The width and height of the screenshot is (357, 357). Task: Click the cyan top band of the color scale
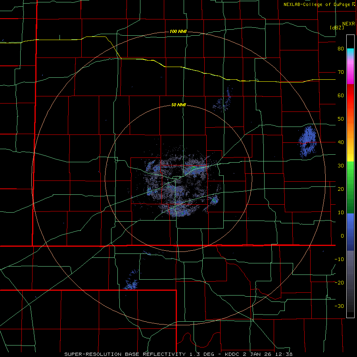(350, 52)
